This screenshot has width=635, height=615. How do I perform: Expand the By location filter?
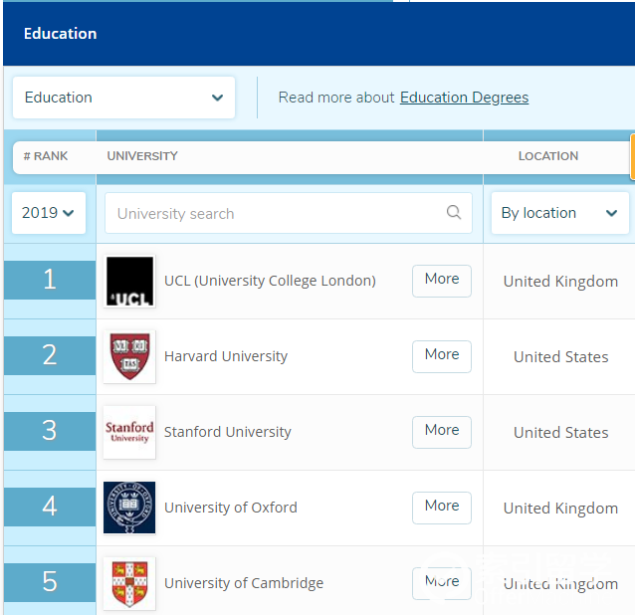(559, 213)
